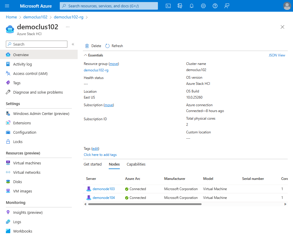Click here to add tags

(x=100, y=154)
